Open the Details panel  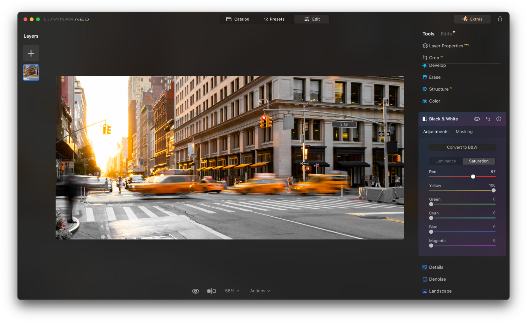click(436, 267)
